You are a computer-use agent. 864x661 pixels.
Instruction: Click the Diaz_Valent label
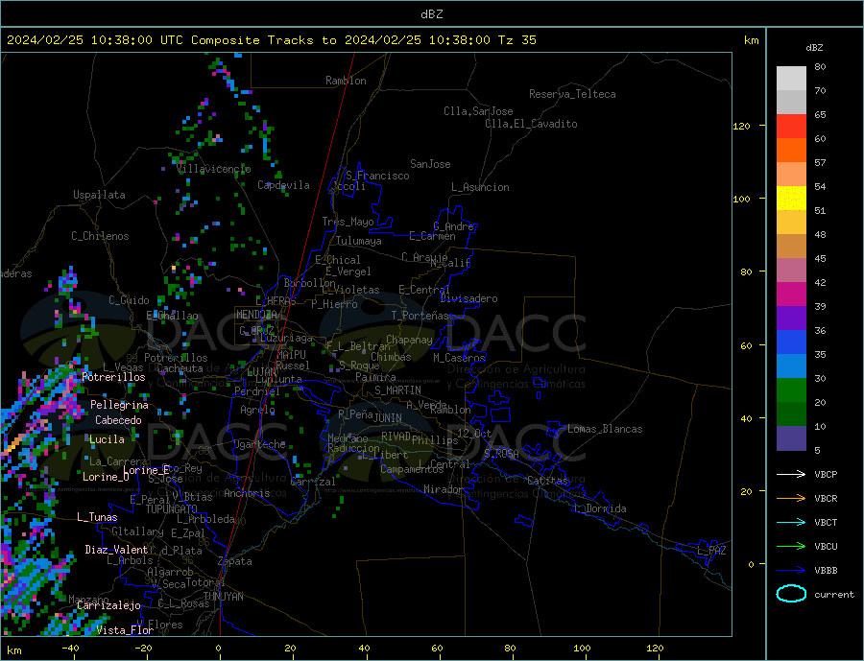click(x=117, y=550)
